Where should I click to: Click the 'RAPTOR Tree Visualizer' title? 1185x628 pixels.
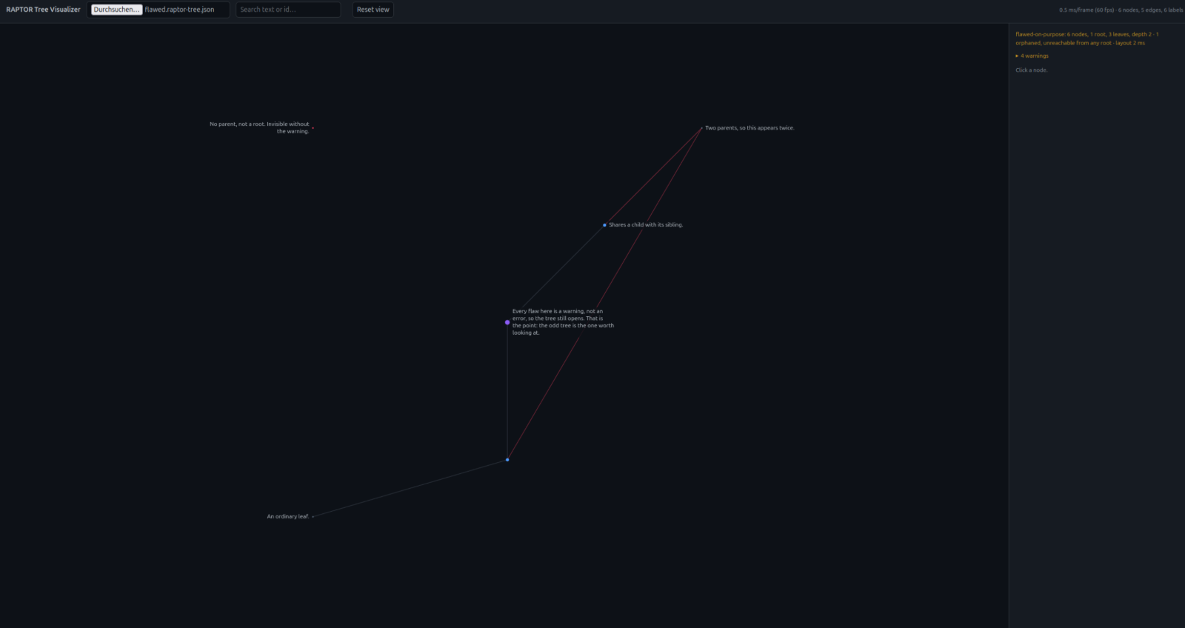43,10
